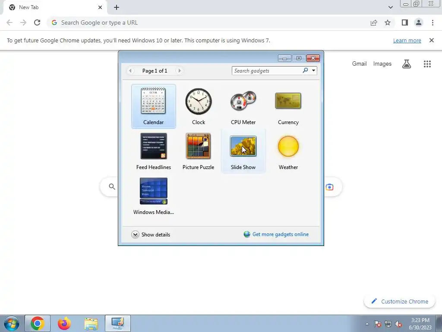
Task: Open Windows Start menu
Action: (x=12, y=323)
